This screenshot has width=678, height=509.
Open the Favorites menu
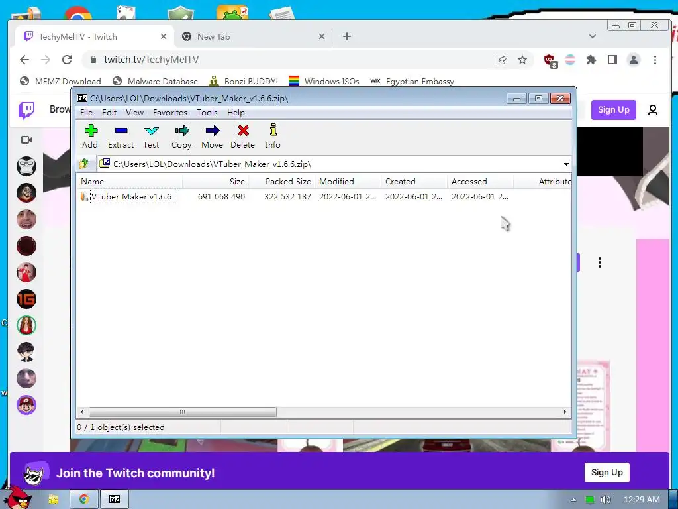click(x=170, y=113)
